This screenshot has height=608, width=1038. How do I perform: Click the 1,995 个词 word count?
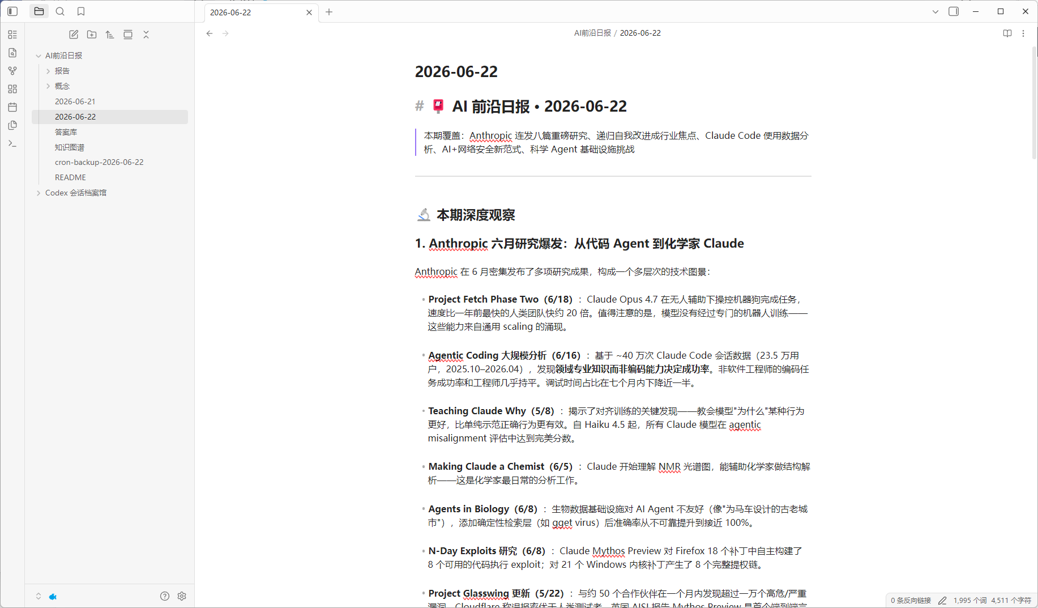pos(970,601)
